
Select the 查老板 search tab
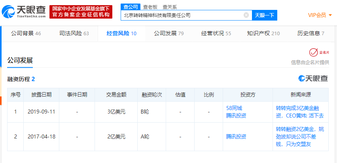pos(150,7)
